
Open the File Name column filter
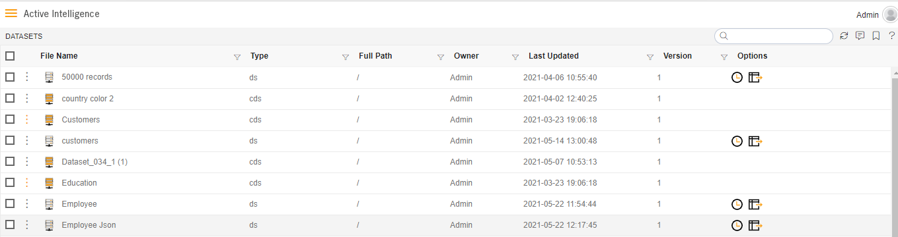237,57
